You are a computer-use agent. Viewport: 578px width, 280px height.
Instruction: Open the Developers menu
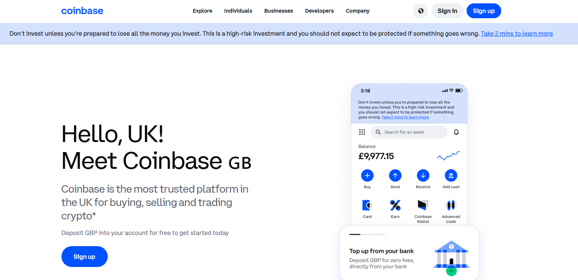(319, 11)
